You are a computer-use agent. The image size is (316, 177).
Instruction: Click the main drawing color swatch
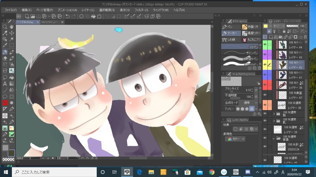tap(5, 147)
